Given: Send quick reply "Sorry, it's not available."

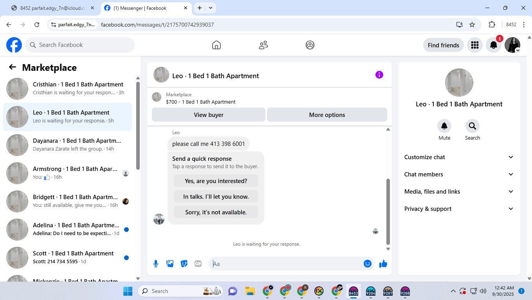Looking at the screenshot, I should [216, 212].
